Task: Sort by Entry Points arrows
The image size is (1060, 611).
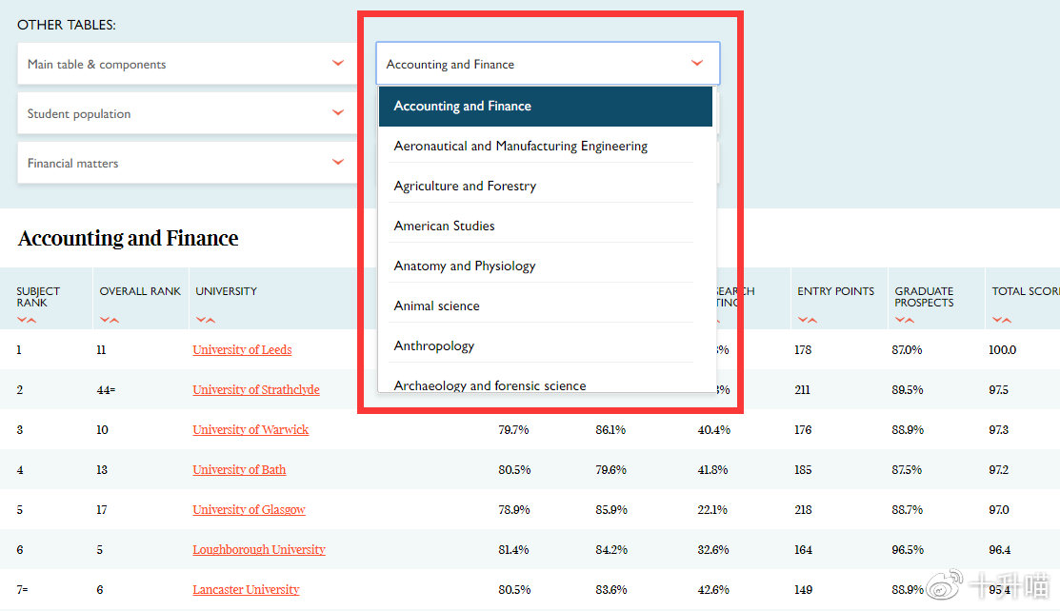Action: (808, 320)
